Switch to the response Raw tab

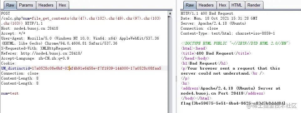(x=190, y=5)
